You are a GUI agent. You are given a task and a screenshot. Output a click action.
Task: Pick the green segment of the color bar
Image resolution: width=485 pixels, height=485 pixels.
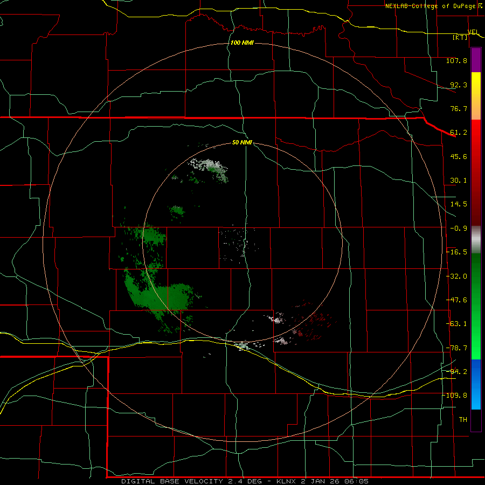476,306
